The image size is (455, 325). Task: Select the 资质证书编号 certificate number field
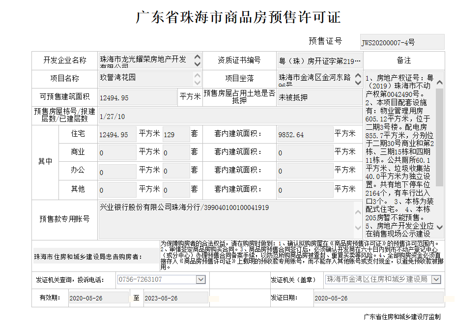320,61
